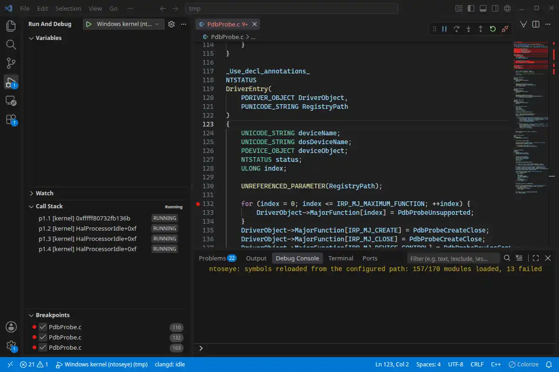Maximize the panel size
The height and width of the screenshot is (372, 559).
pos(536,258)
